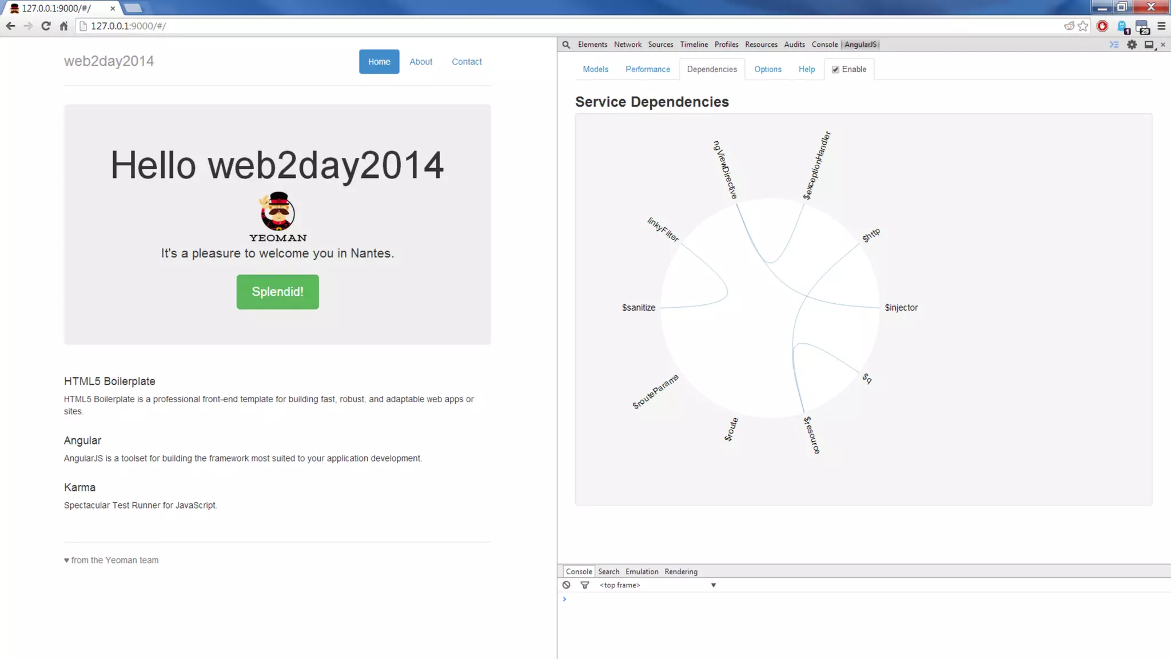Open console filter funnel icon

584,585
